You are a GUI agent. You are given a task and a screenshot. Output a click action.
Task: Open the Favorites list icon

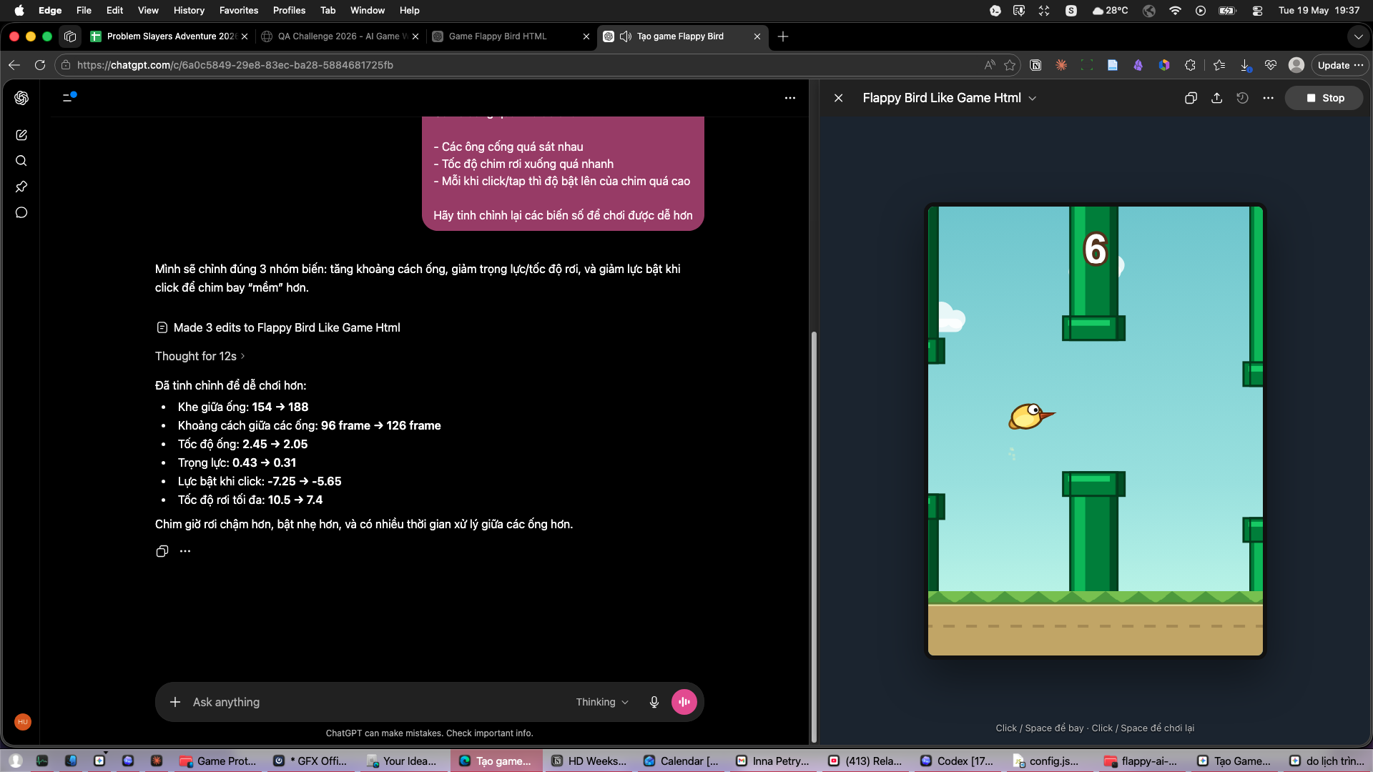[1219, 65]
